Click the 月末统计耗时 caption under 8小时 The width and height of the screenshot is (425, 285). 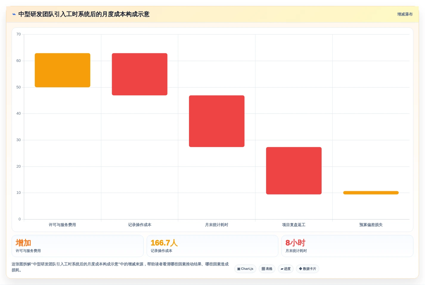click(x=296, y=251)
